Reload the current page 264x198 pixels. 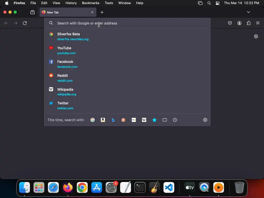click(25, 23)
